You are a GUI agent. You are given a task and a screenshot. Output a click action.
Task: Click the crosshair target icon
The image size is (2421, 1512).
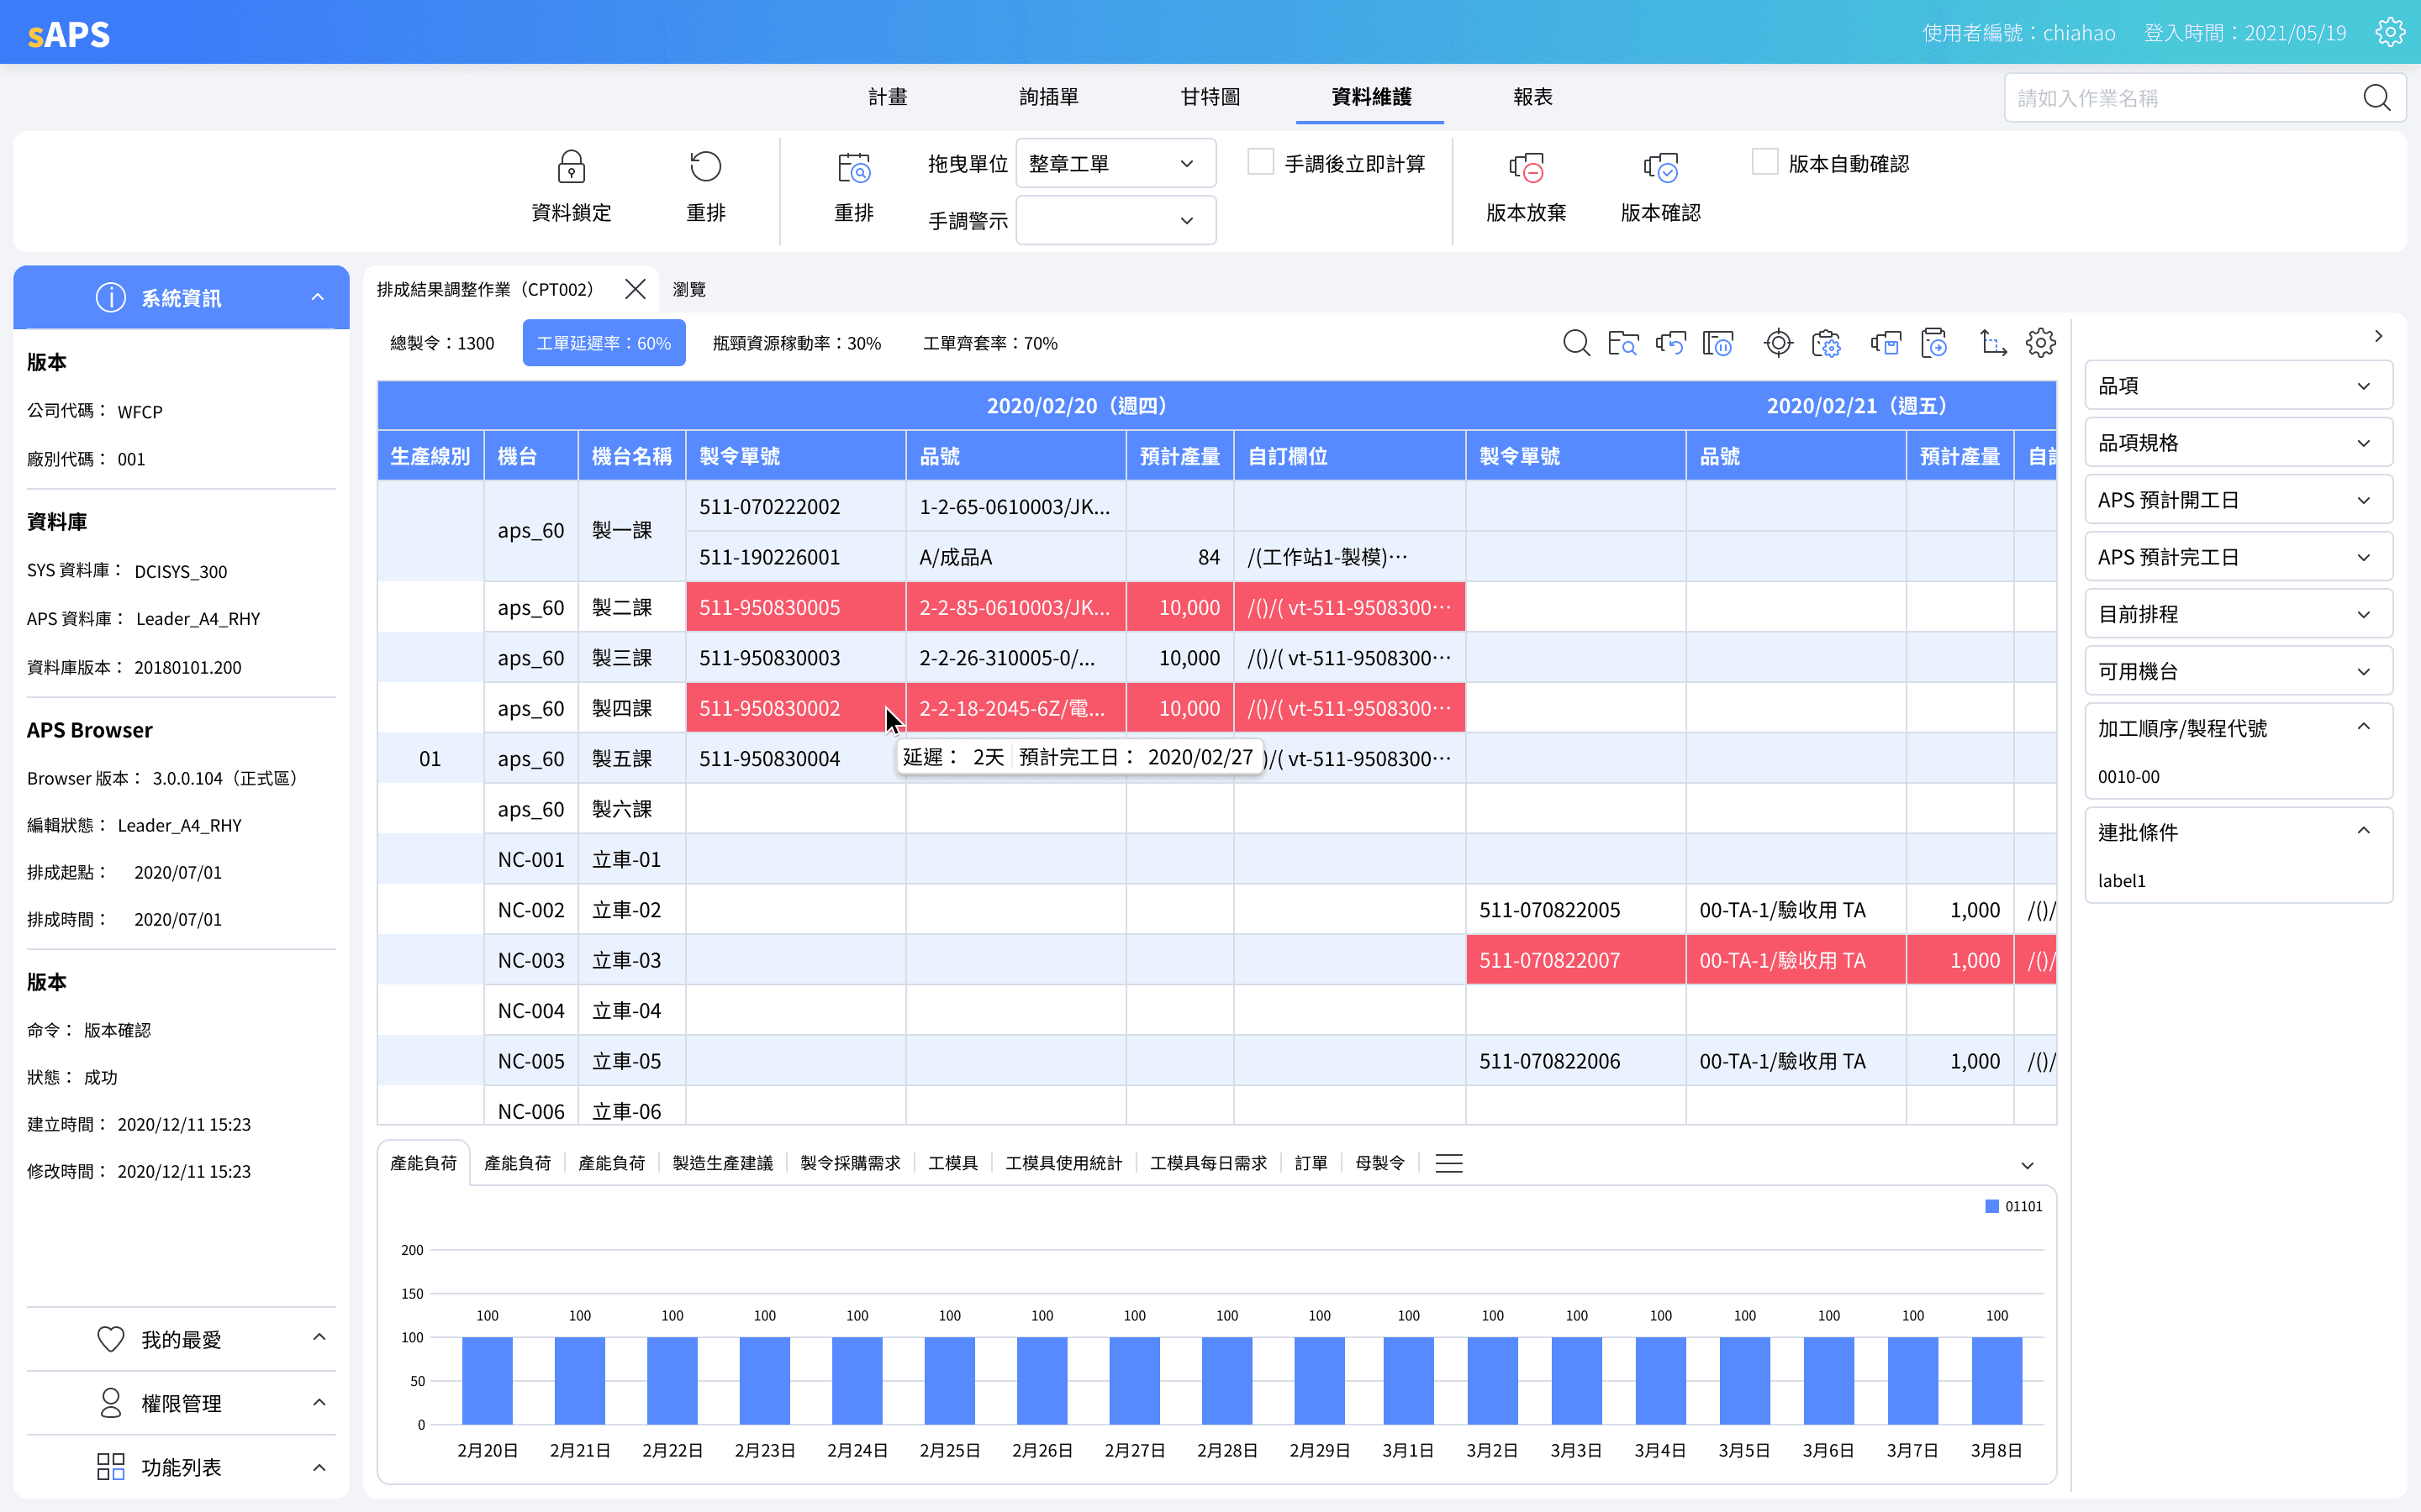pos(1778,344)
